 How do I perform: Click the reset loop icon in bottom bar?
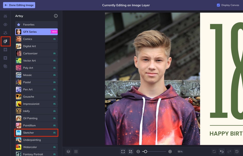(x=214, y=152)
